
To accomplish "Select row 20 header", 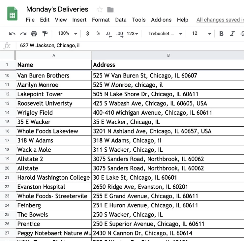I will coord(7,168).
